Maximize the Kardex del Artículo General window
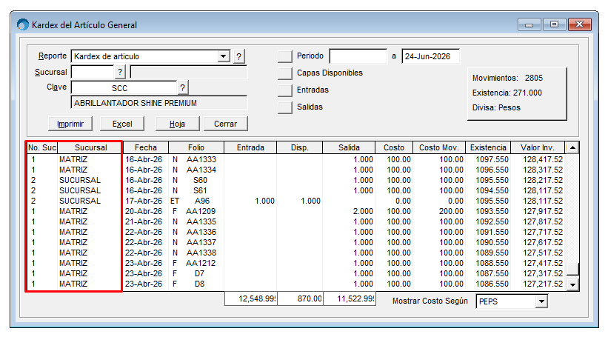 tap(554, 25)
